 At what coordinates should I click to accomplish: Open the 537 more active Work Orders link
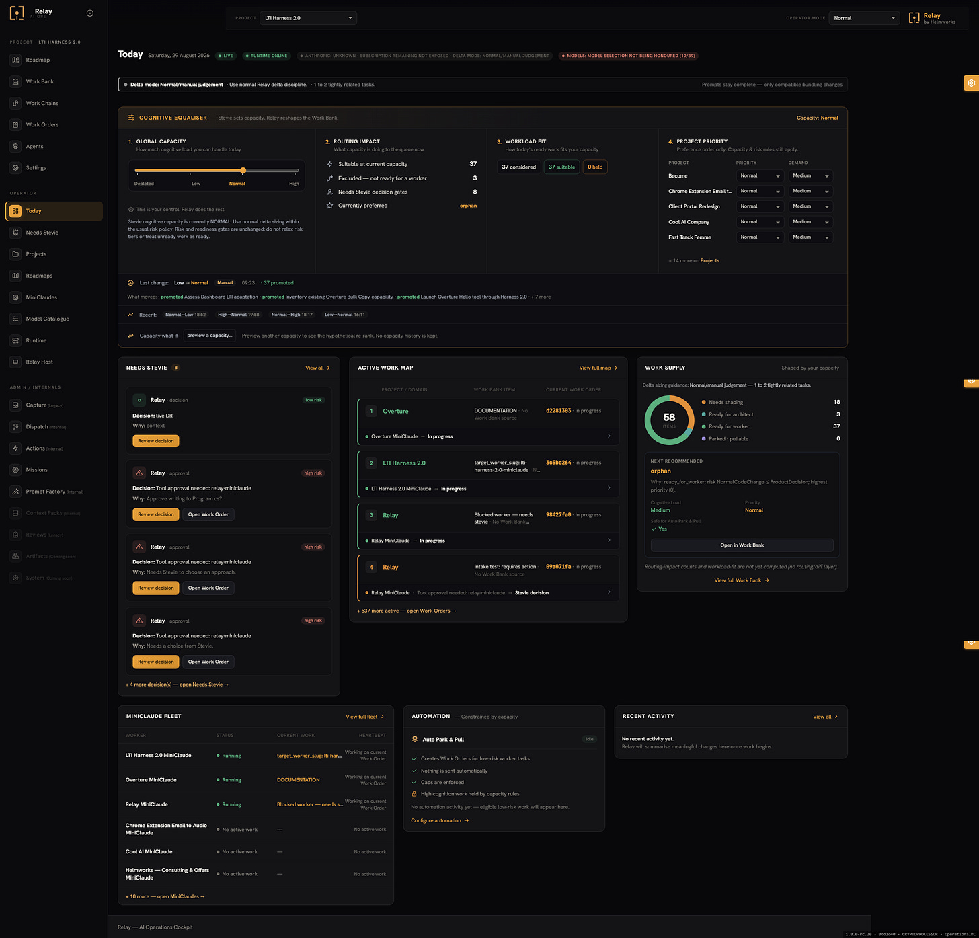coord(407,611)
